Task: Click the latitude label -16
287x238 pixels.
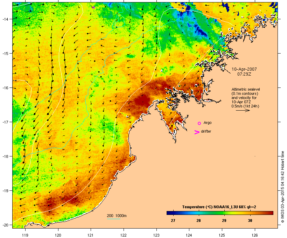Action: click(x=5, y=88)
